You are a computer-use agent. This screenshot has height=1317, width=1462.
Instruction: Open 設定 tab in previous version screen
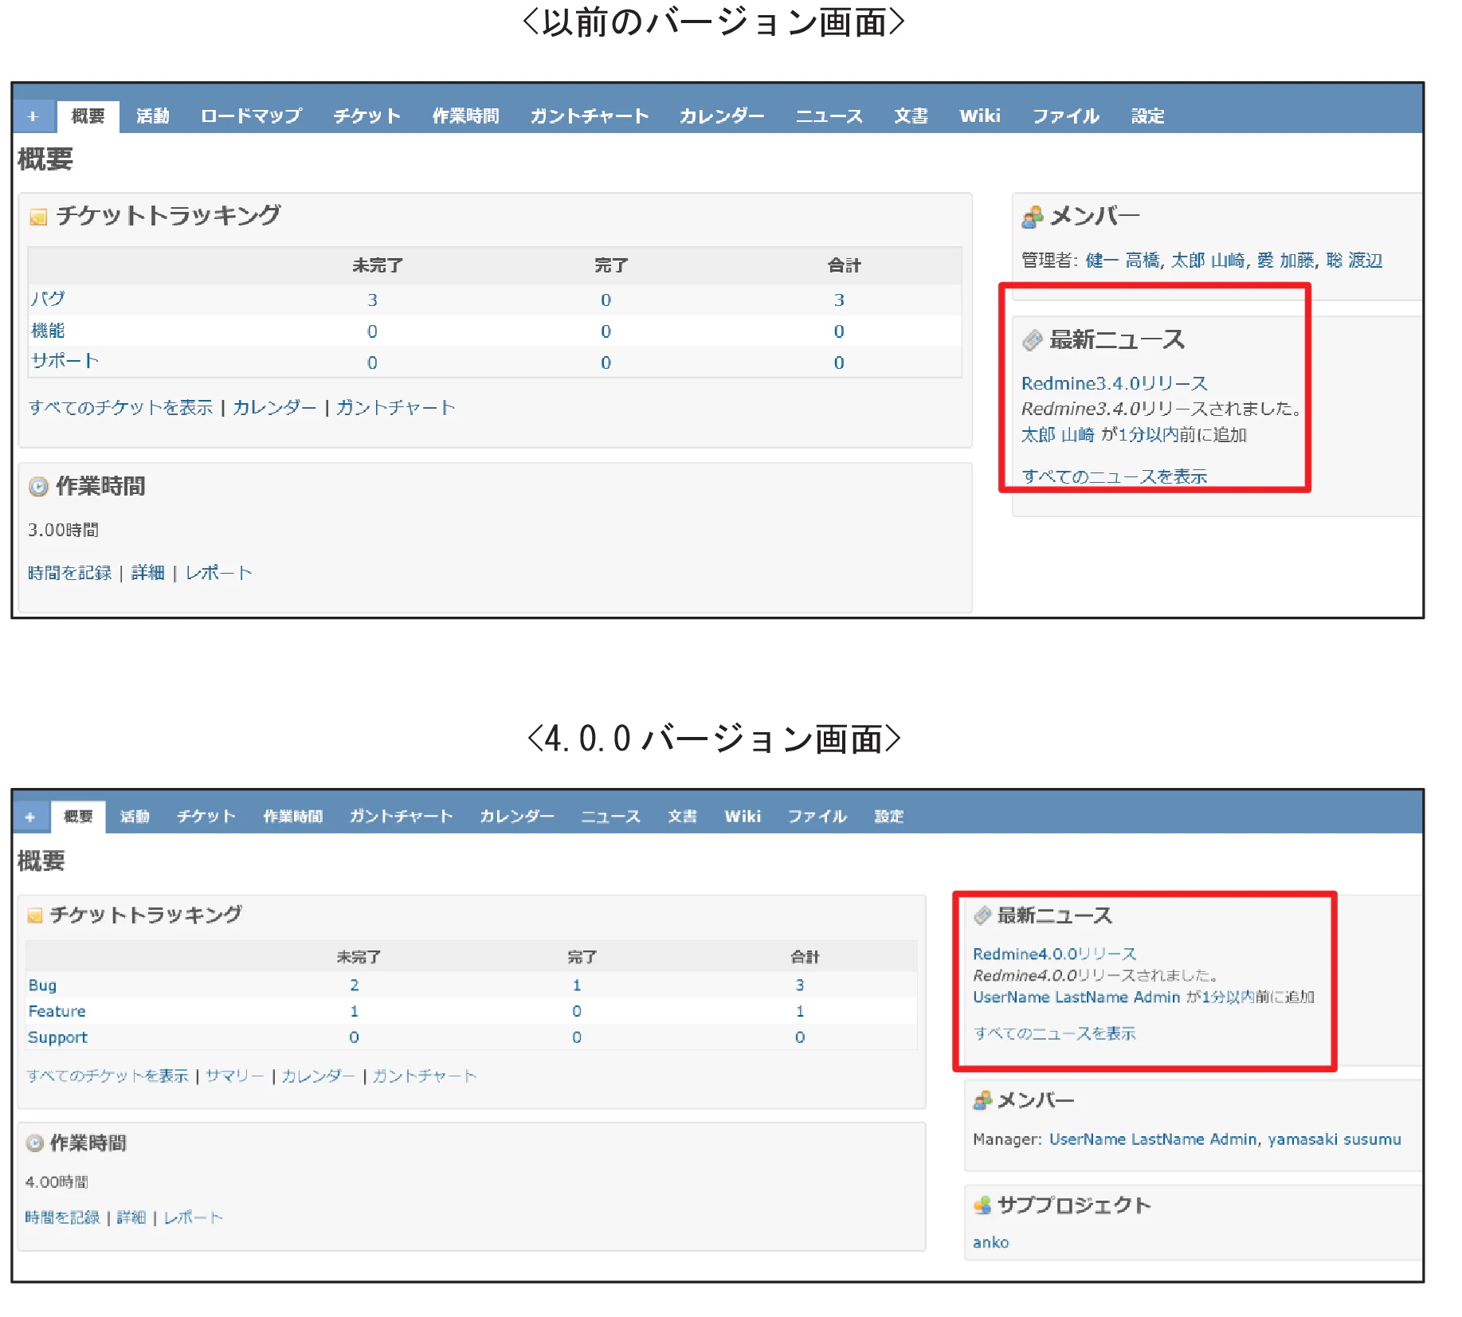click(x=1147, y=116)
